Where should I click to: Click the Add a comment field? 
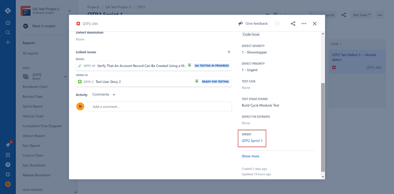pos(160,107)
